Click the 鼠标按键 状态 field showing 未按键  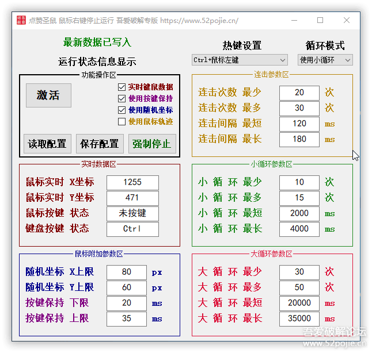click(x=132, y=213)
